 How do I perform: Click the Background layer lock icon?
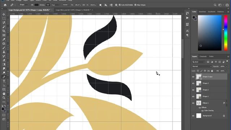224,116
